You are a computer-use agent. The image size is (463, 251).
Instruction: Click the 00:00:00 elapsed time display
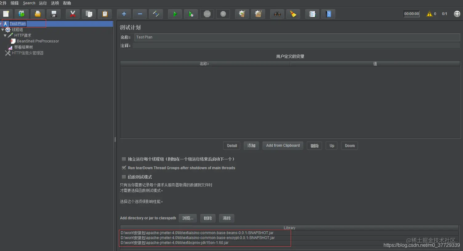pos(412,14)
